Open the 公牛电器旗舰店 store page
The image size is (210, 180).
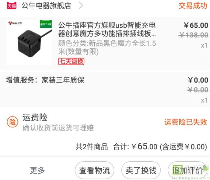pos(46,6)
